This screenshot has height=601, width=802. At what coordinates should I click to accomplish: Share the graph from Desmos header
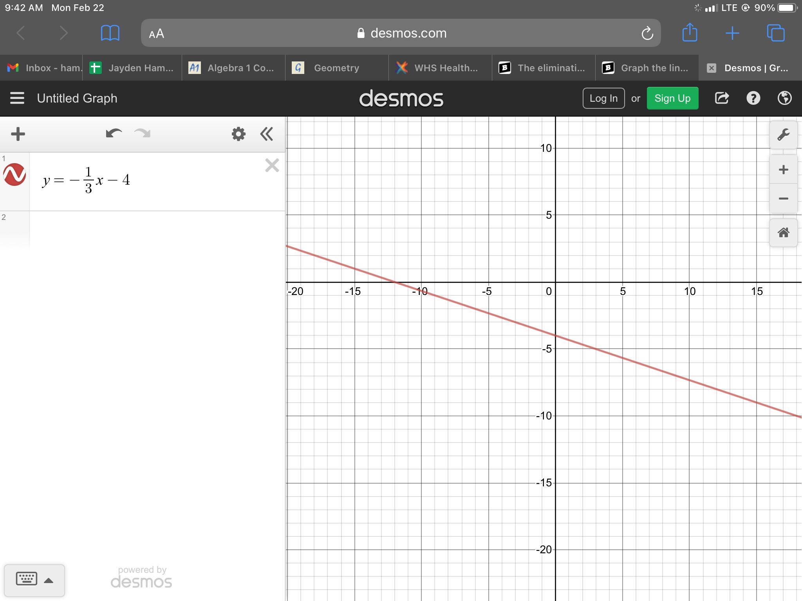722,98
